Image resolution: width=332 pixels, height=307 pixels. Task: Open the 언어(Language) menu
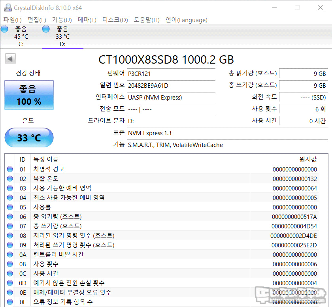[186, 20]
